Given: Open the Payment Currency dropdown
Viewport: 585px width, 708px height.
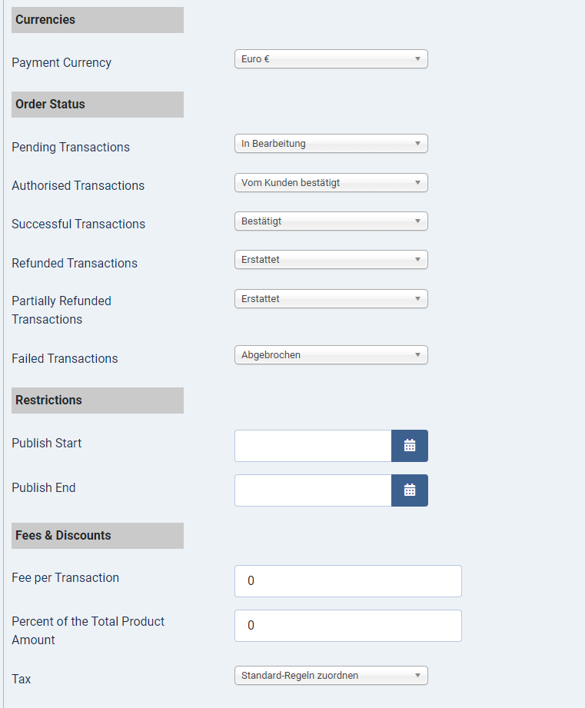Looking at the screenshot, I should 331,59.
